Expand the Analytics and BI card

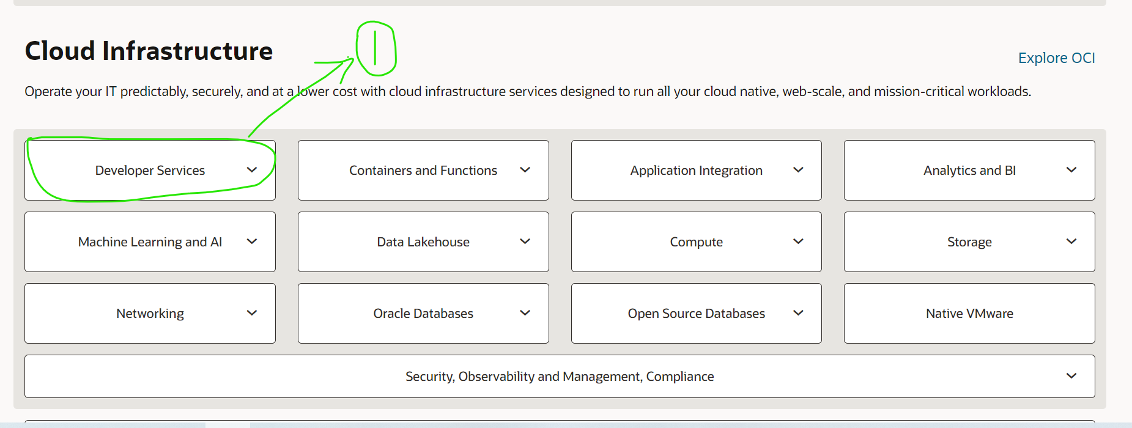click(969, 171)
